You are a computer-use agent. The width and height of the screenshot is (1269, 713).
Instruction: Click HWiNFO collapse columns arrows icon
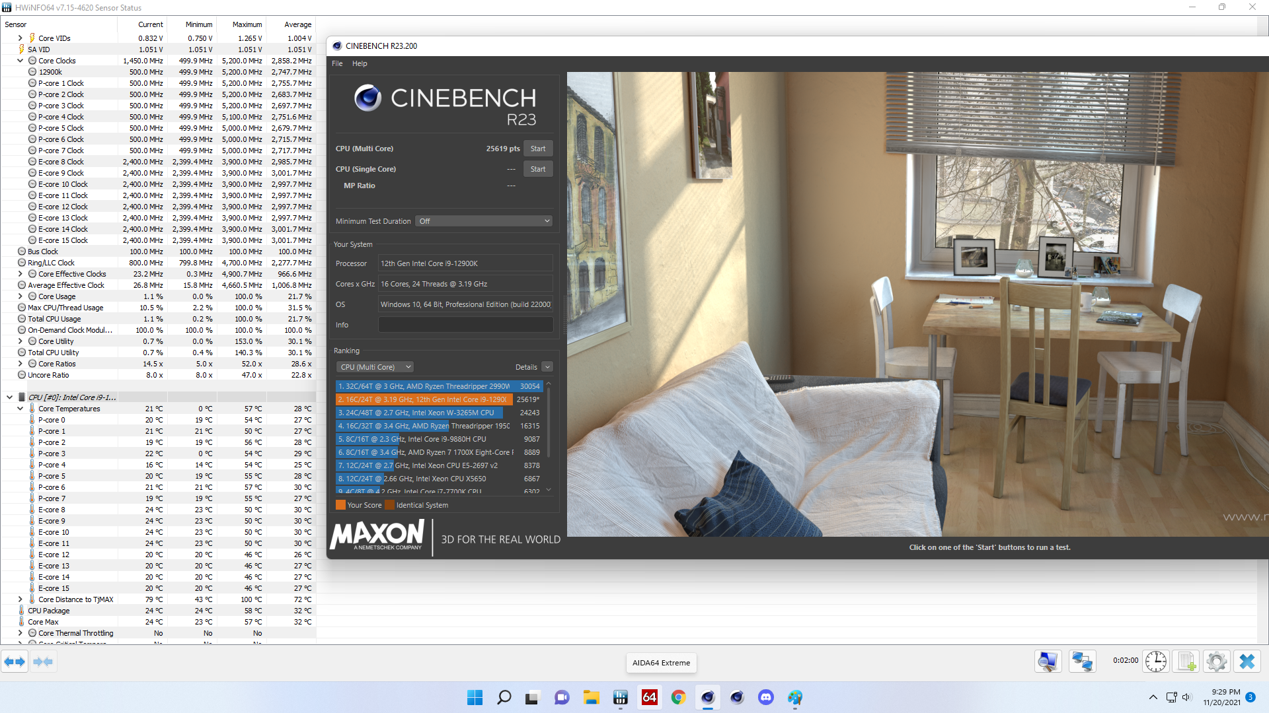pos(43,662)
